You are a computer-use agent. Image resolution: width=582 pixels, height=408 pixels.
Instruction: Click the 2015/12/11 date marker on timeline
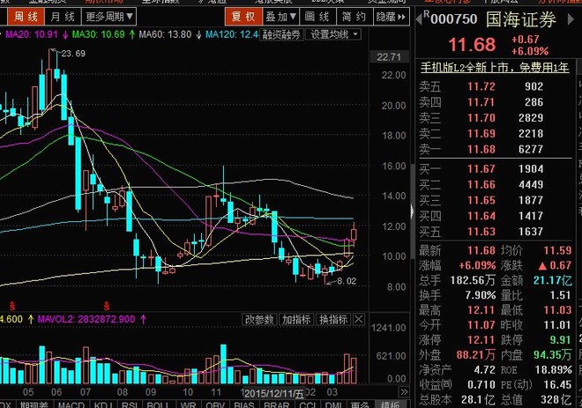click(x=273, y=394)
